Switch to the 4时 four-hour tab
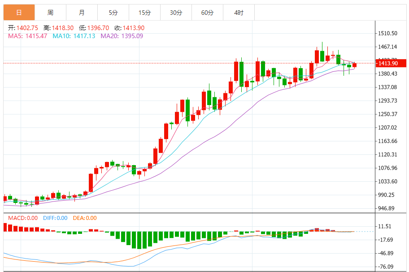This screenshot has height=272, width=409. pos(239,13)
